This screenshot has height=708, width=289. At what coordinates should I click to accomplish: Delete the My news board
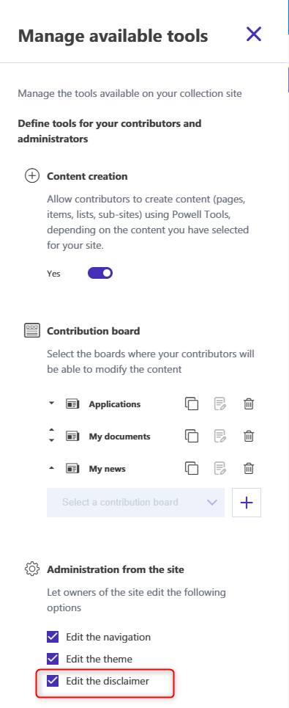(x=249, y=469)
